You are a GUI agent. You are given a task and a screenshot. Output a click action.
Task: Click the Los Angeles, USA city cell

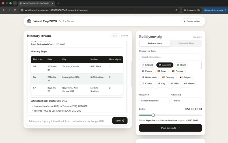[71, 77]
